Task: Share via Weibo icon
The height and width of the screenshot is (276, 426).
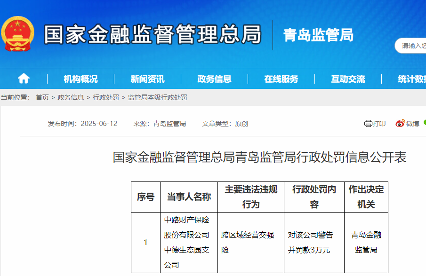Action: [x=400, y=124]
